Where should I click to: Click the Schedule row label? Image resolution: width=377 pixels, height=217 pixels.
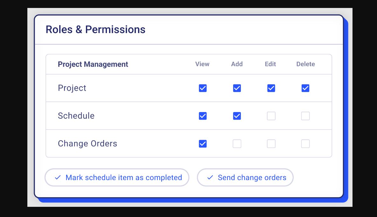click(x=76, y=116)
